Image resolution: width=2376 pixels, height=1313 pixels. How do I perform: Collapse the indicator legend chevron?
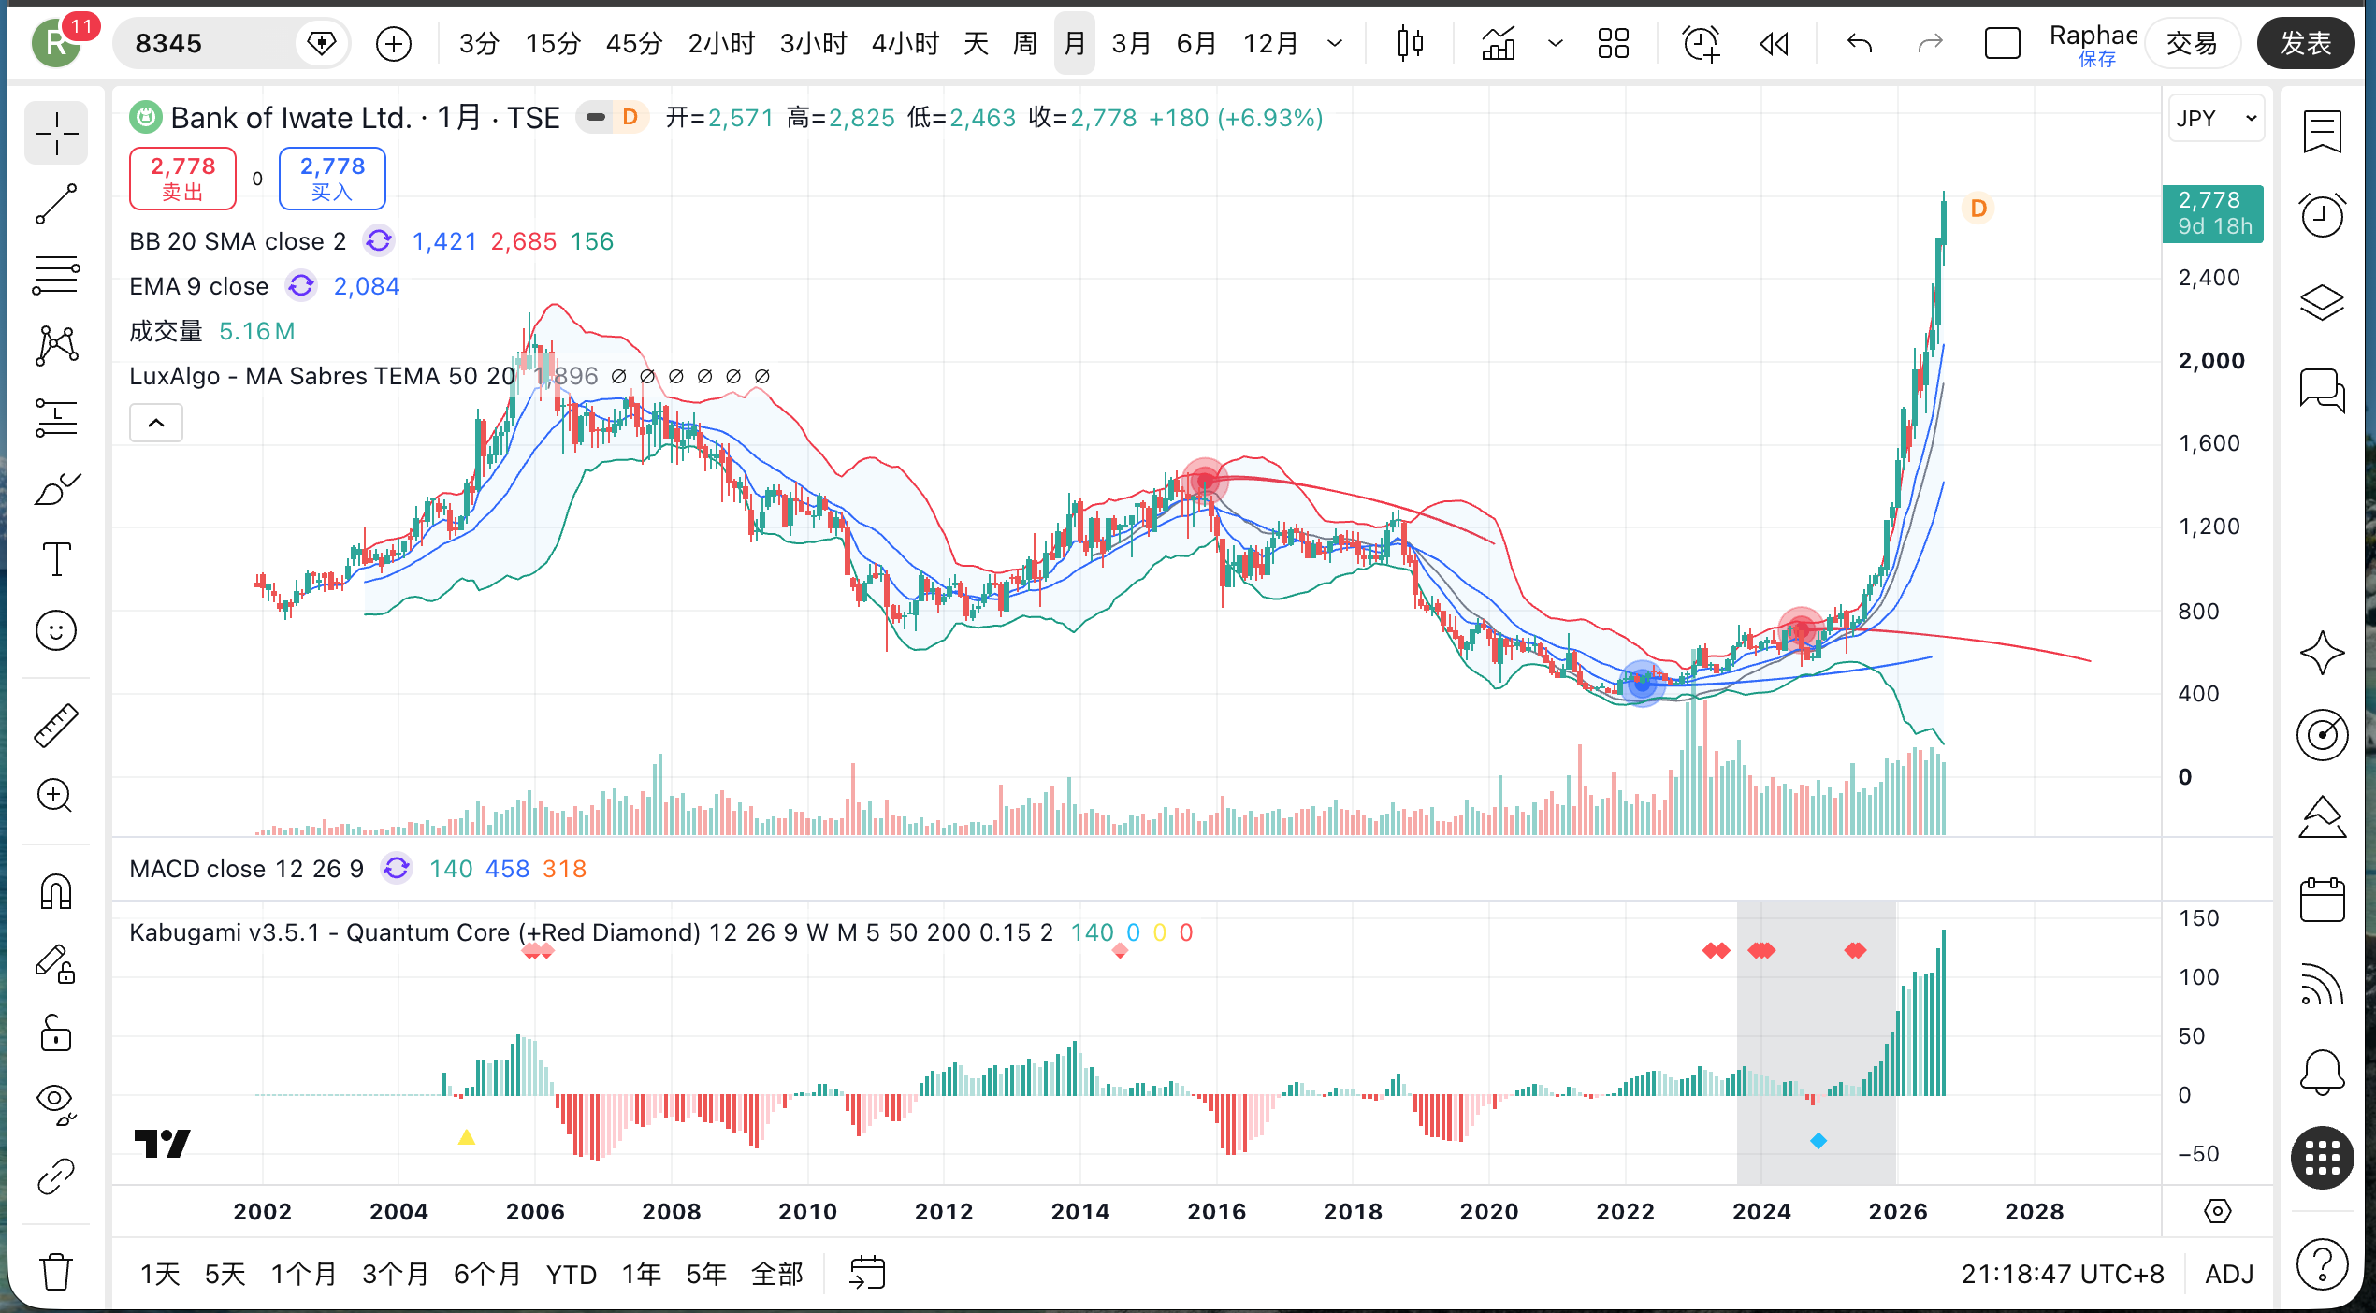pyautogui.click(x=156, y=424)
